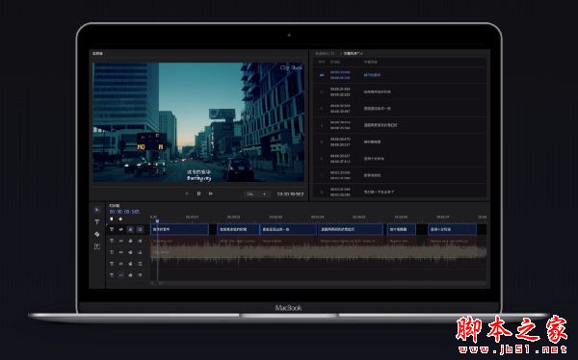Screen dimensions: 578x360
Task: Click the T icon of the tan waveform track
Action: (112, 252)
